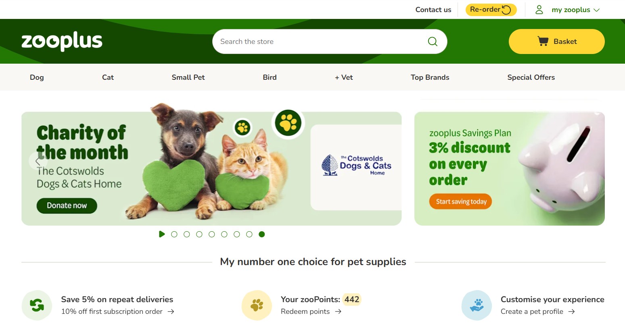Open the Special Offers menu
The height and width of the screenshot is (336, 625).
click(531, 77)
